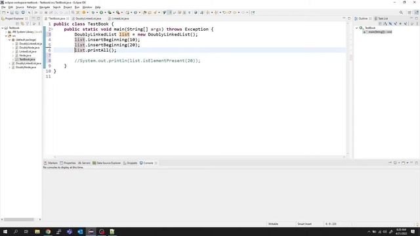
Task: Switch to DoublyLinkedList.java editor tab
Action: [88, 18]
